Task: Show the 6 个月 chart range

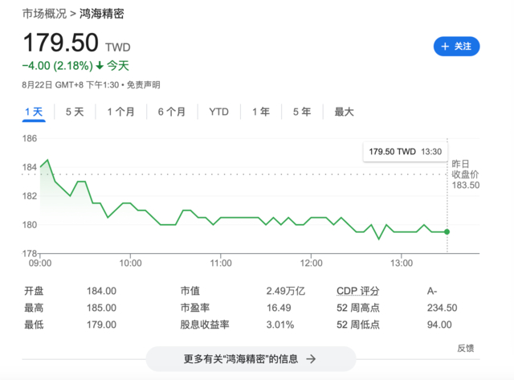Action: click(172, 112)
